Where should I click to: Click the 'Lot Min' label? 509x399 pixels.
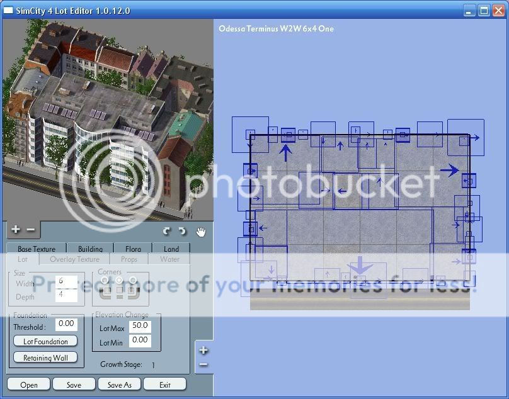(111, 343)
